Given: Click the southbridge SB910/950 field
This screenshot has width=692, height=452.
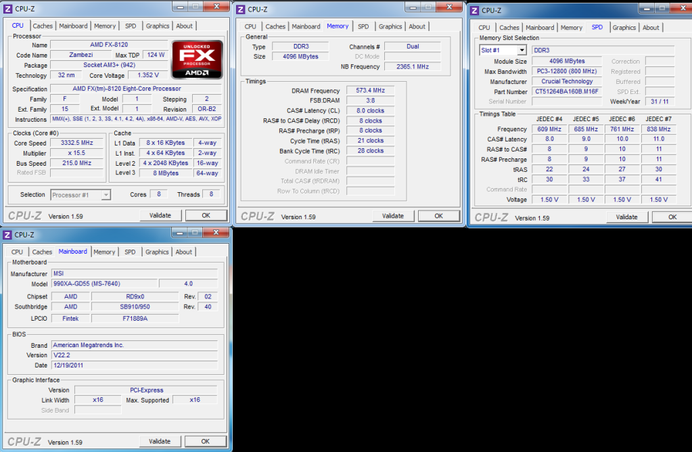Looking at the screenshot, I should [x=135, y=307].
